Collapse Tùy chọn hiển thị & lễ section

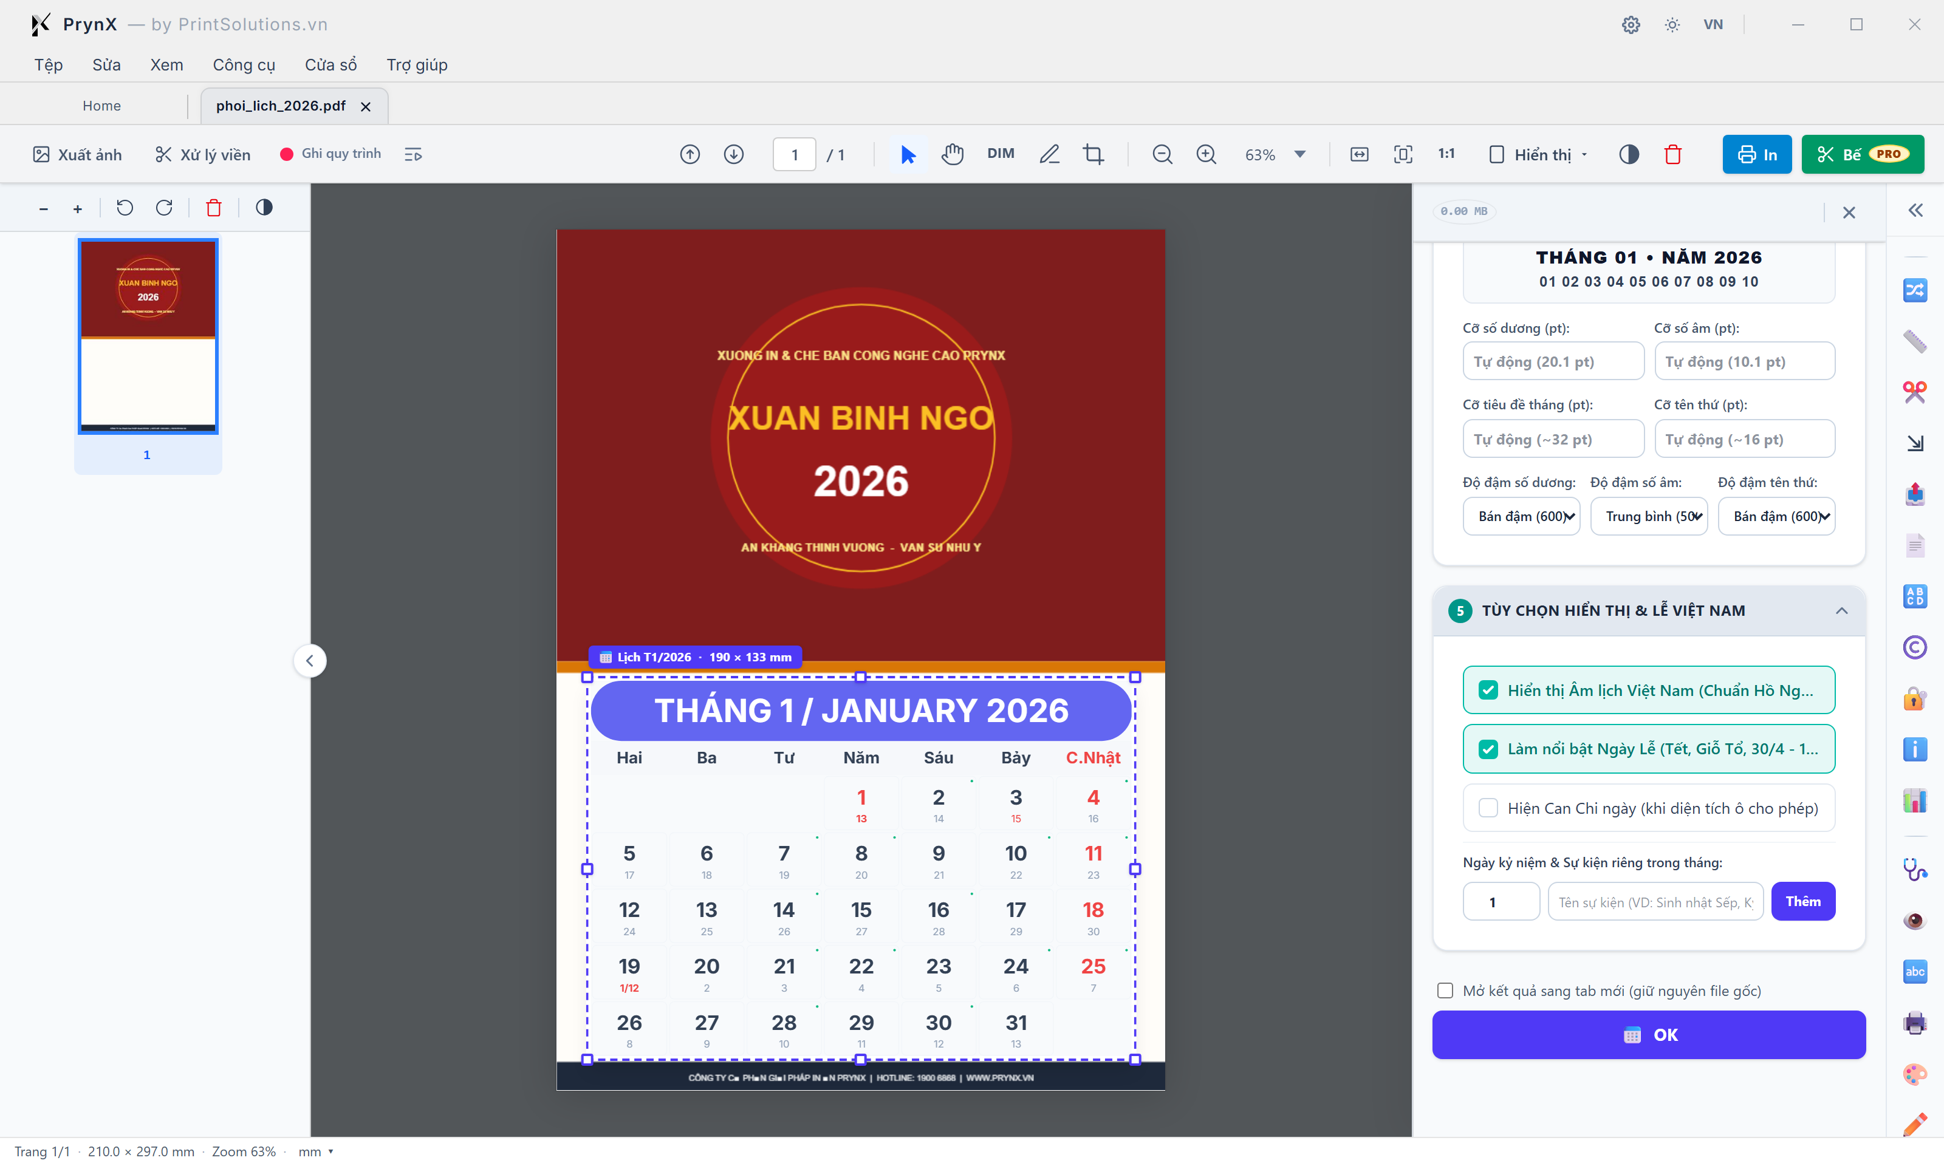[1841, 610]
